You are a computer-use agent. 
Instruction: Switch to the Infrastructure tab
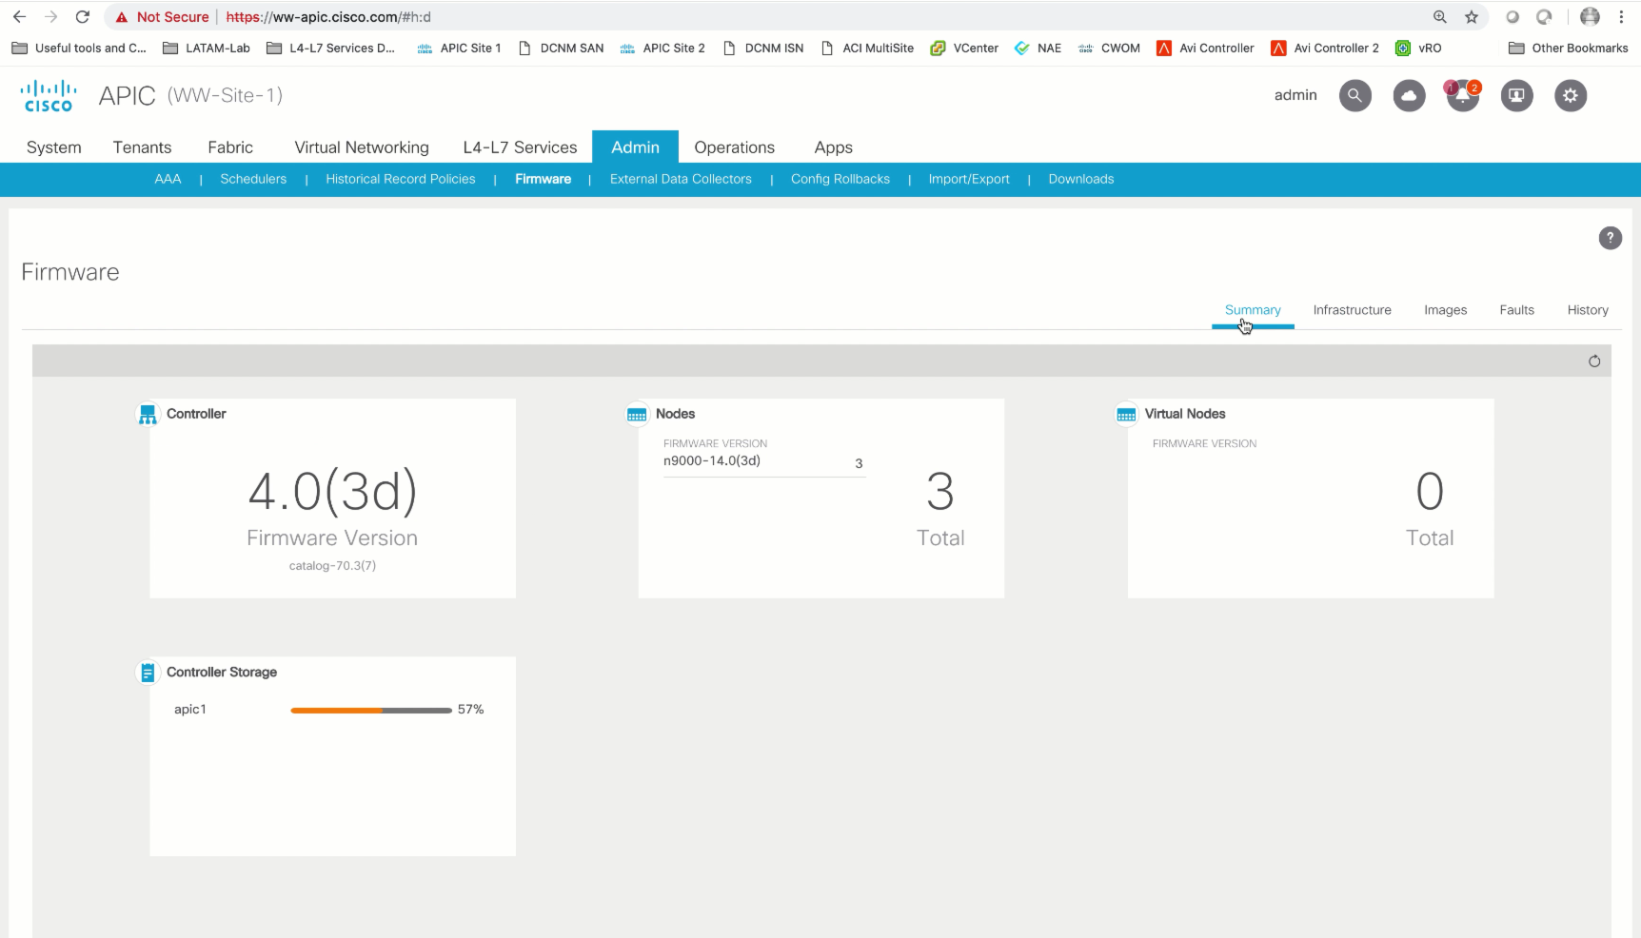[x=1353, y=309]
